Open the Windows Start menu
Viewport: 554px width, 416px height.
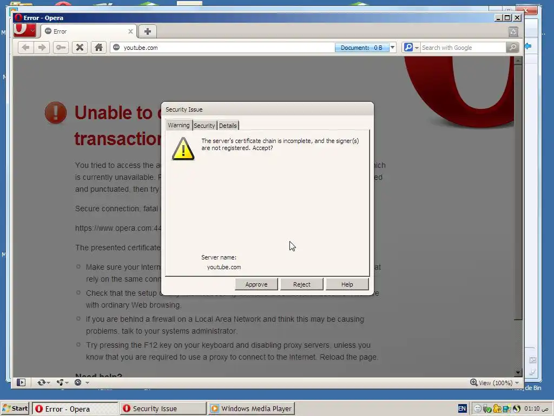(x=15, y=408)
